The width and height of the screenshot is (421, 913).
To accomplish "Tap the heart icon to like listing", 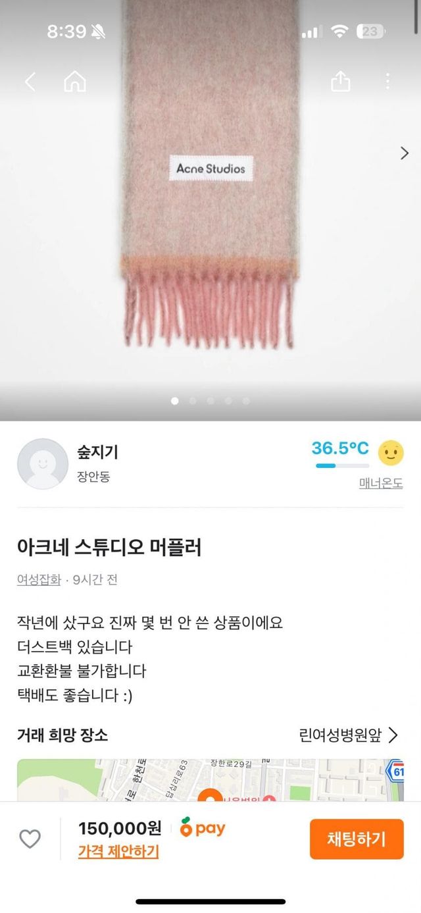I will click(30, 839).
